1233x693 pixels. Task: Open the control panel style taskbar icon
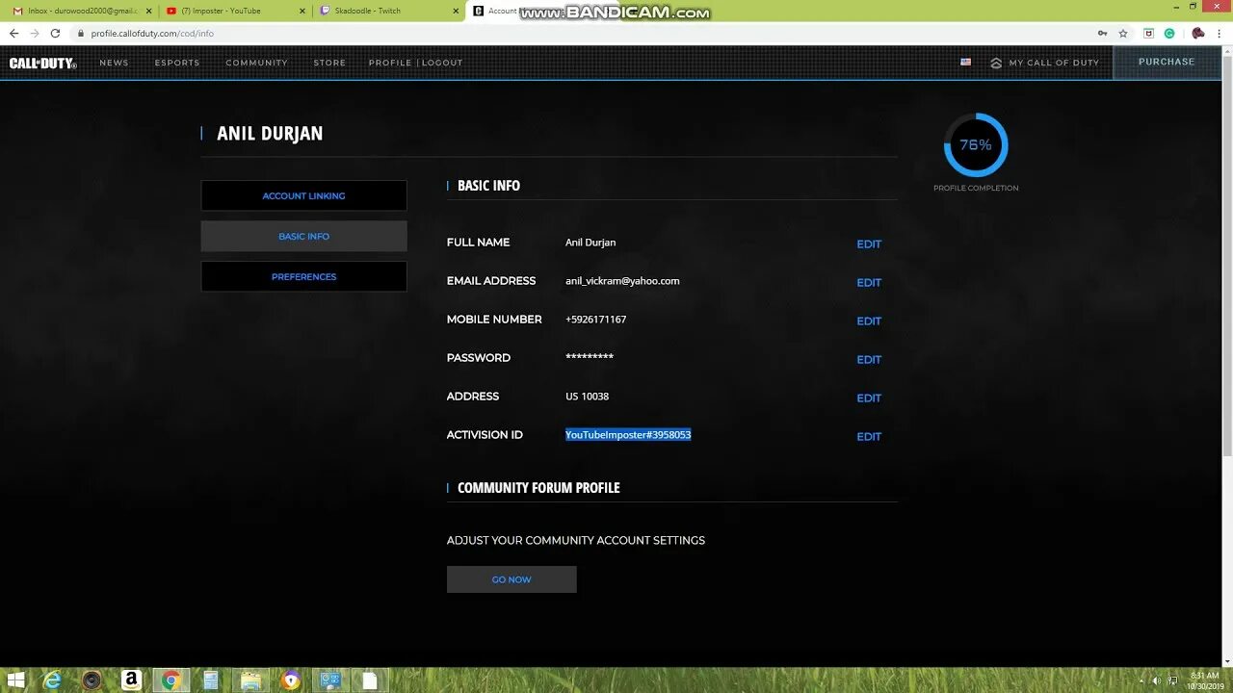point(330,680)
